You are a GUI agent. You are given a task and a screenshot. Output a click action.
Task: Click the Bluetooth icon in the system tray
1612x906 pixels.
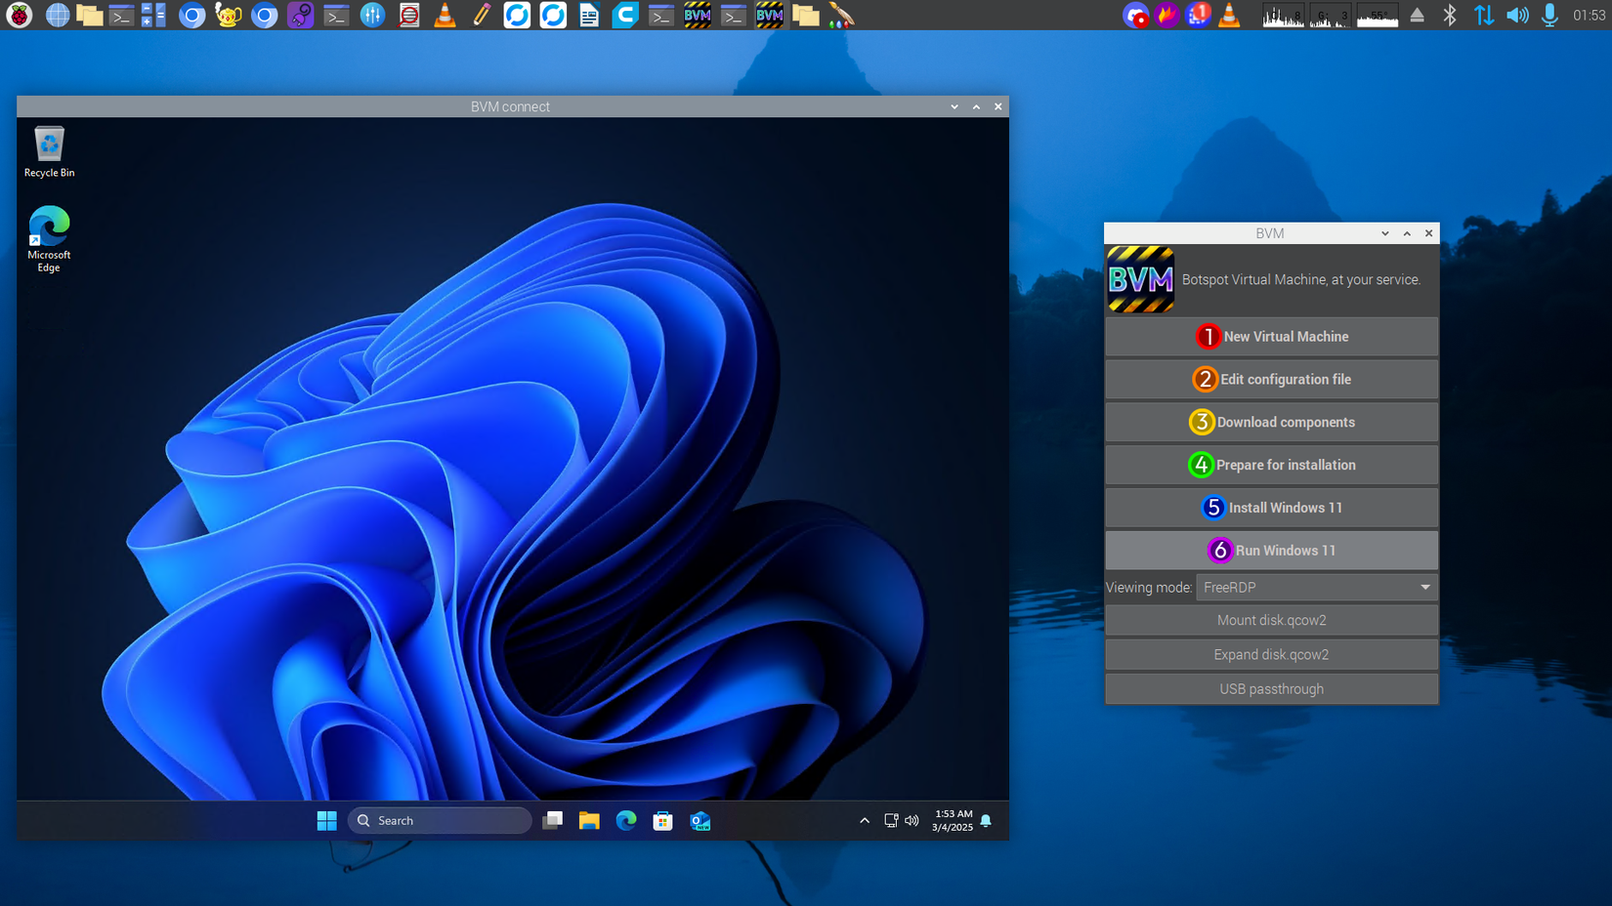pyautogui.click(x=1450, y=16)
